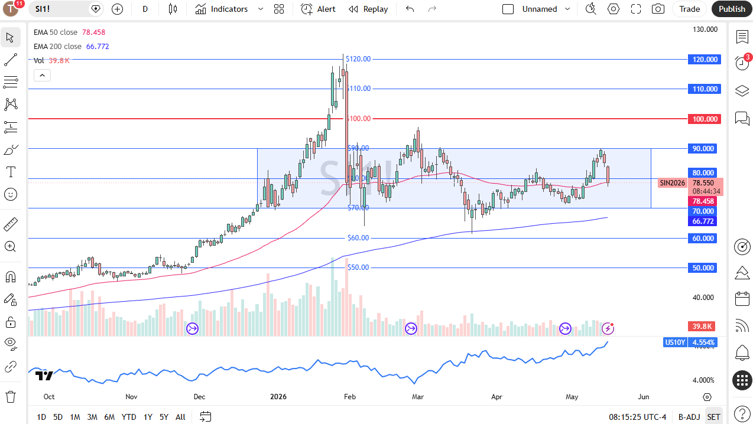Redo the last chart action
753x424 pixels.
tap(432, 9)
